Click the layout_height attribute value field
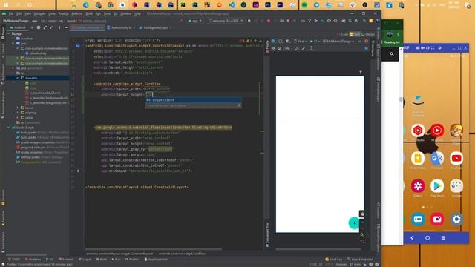Image resolution: width=475 pixels, height=267 pixels. [150, 95]
